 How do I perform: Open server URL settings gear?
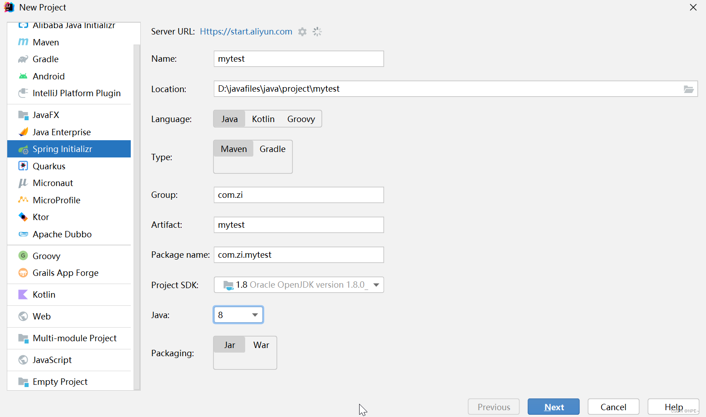[x=302, y=32]
